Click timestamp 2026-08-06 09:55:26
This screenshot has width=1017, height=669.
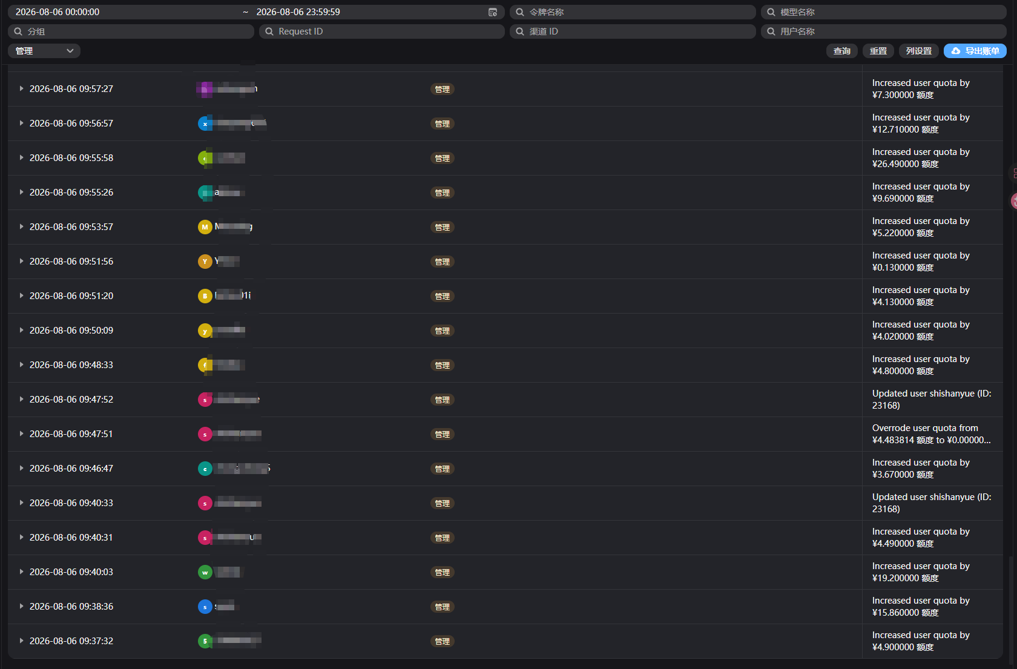(x=71, y=192)
